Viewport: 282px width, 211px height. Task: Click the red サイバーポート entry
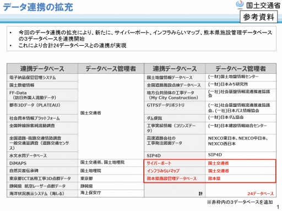tap(159, 163)
